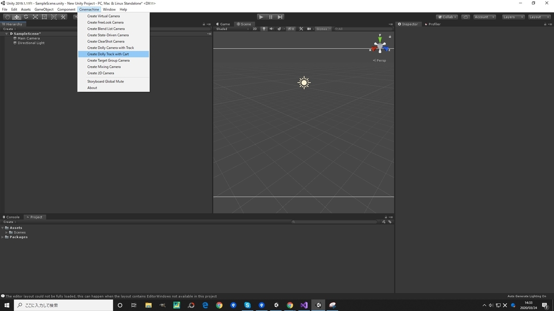This screenshot has width=554, height=311.
Task: Collapse the SampleScene tree
Action: (6, 34)
